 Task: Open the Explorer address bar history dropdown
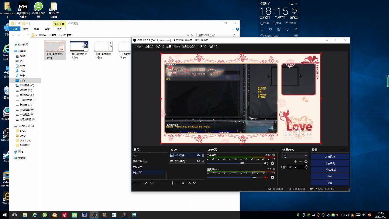point(188,35)
